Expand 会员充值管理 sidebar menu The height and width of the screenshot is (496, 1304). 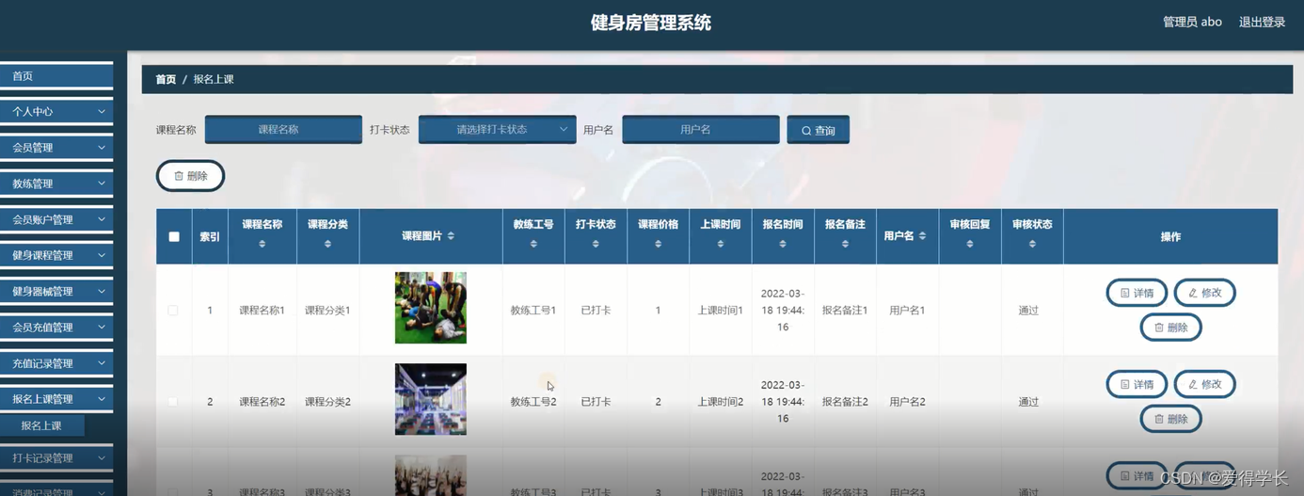[56, 328]
